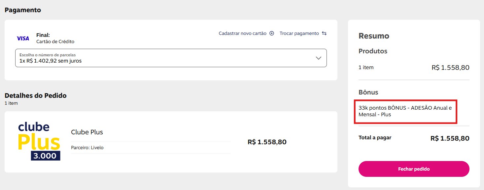Click the product price R$ 1.558,80 in order details
Viewport: 484px width, 190px height.
pyautogui.click(x=267, y=142)
